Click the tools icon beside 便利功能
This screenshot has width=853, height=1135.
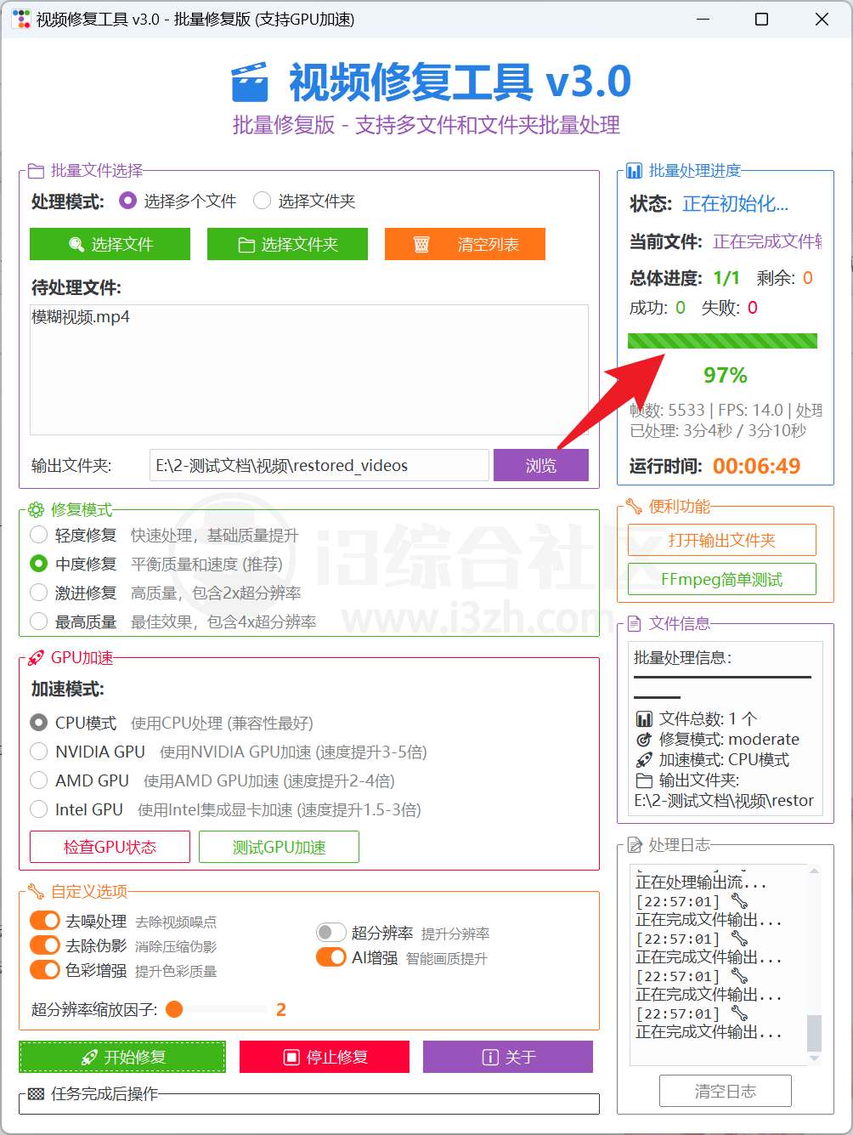tap(634, 507)
